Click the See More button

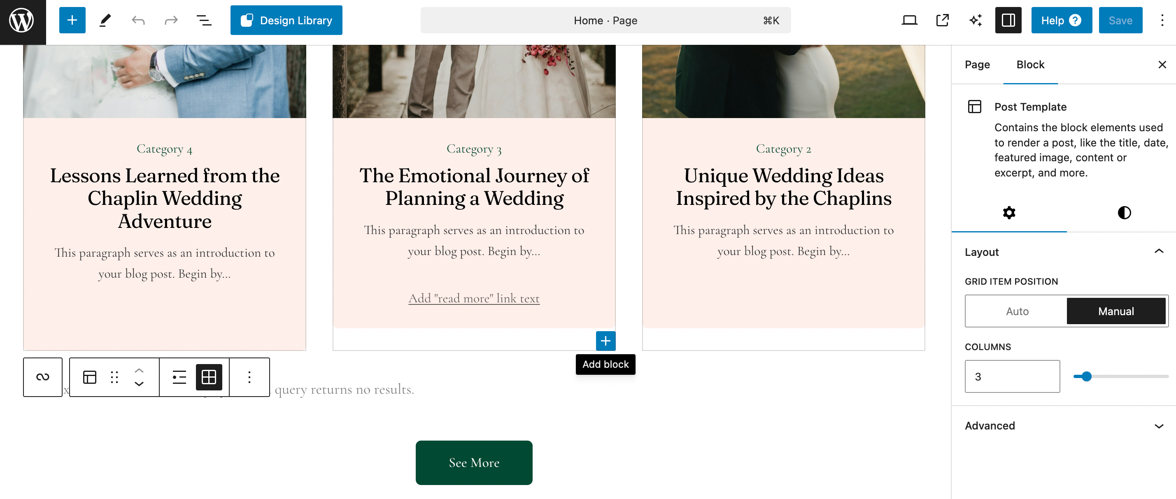[x=474, y=462]
